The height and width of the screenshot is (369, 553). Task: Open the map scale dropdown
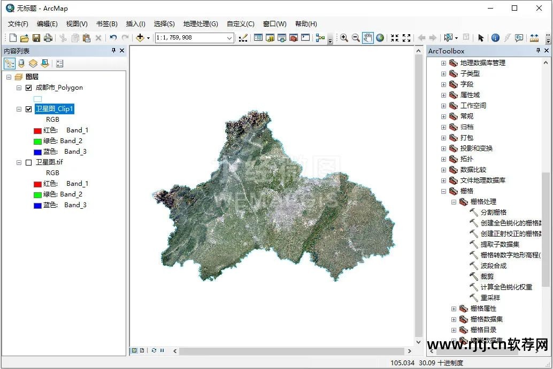(229, 38)
